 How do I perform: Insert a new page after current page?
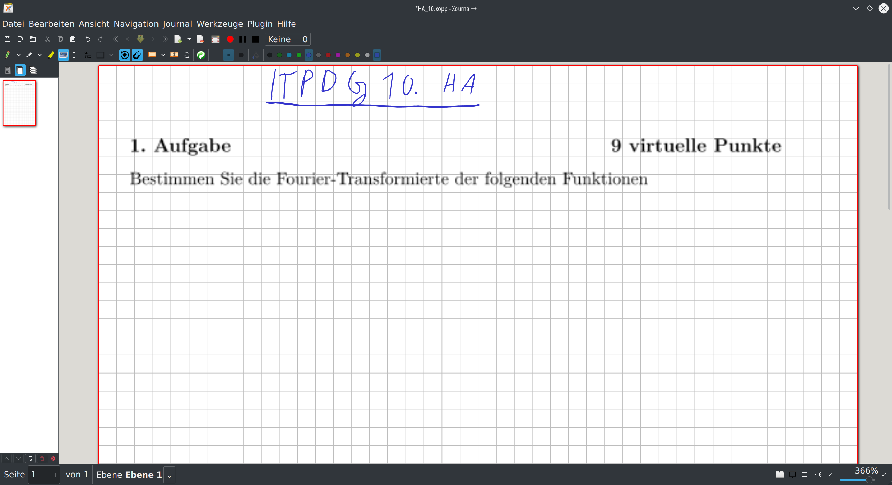pos(179,39)
